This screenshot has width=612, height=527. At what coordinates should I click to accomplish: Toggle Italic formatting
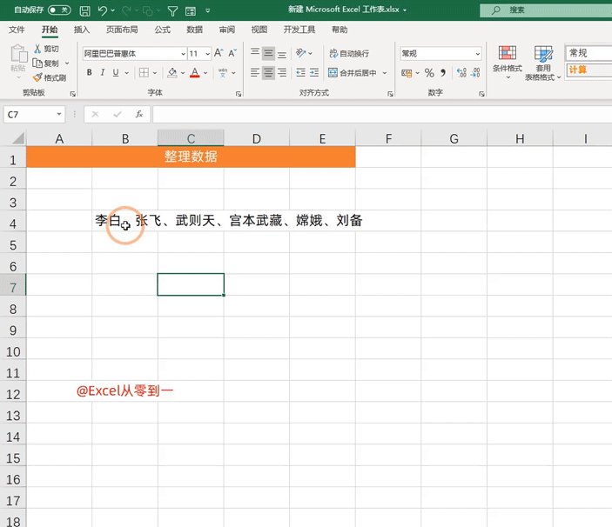pos(103,73)
